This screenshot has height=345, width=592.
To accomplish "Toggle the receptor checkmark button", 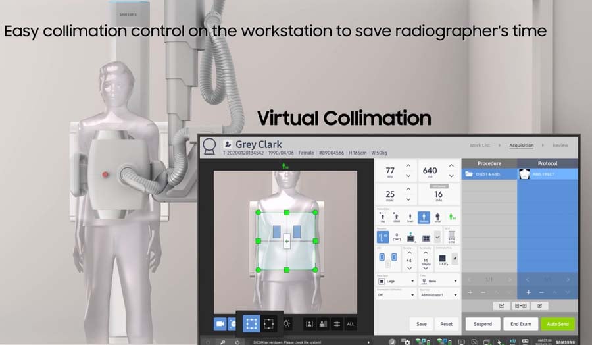I will click(x=437, y=237).
